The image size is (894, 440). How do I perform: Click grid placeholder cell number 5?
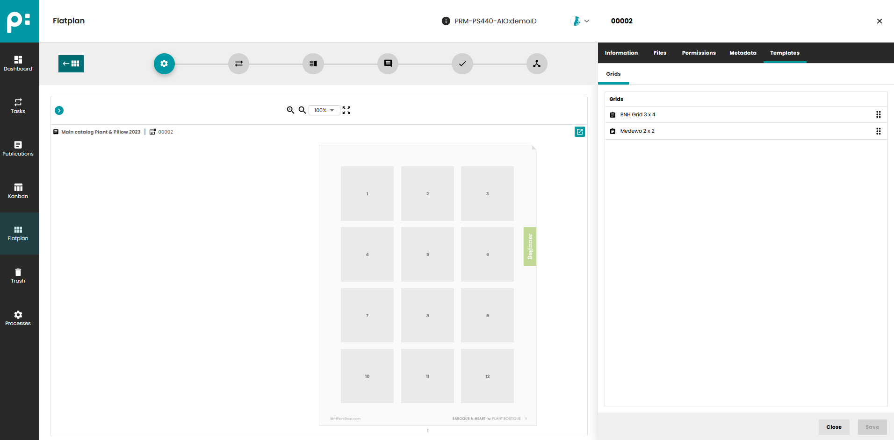pyautogui.click(x=427, y=254)
